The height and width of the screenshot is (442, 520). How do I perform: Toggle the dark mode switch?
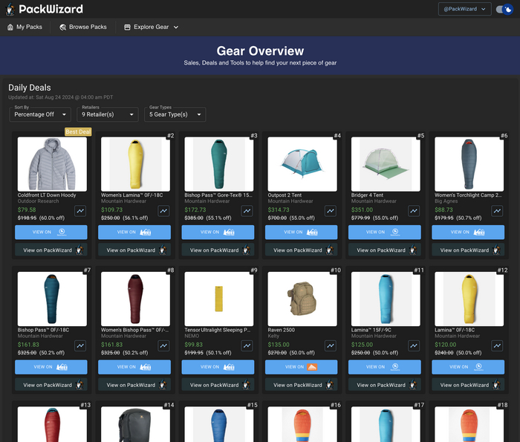(x=504, y=9)
